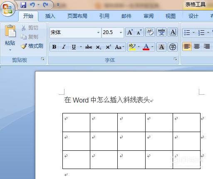The height and width of the screenshot is (179, 213).
Task: Click the 剪切 cut button
Action: coord(30,28)
